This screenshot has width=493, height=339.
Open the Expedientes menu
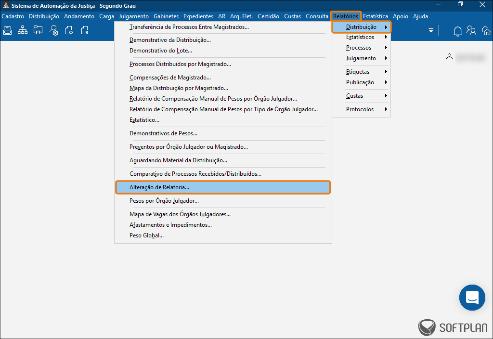198,16
